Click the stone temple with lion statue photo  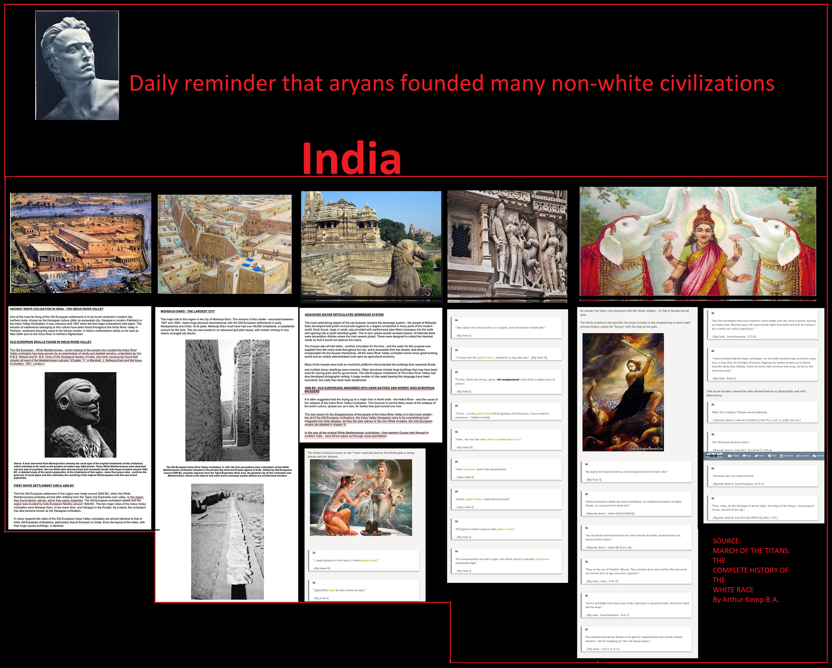371,244
